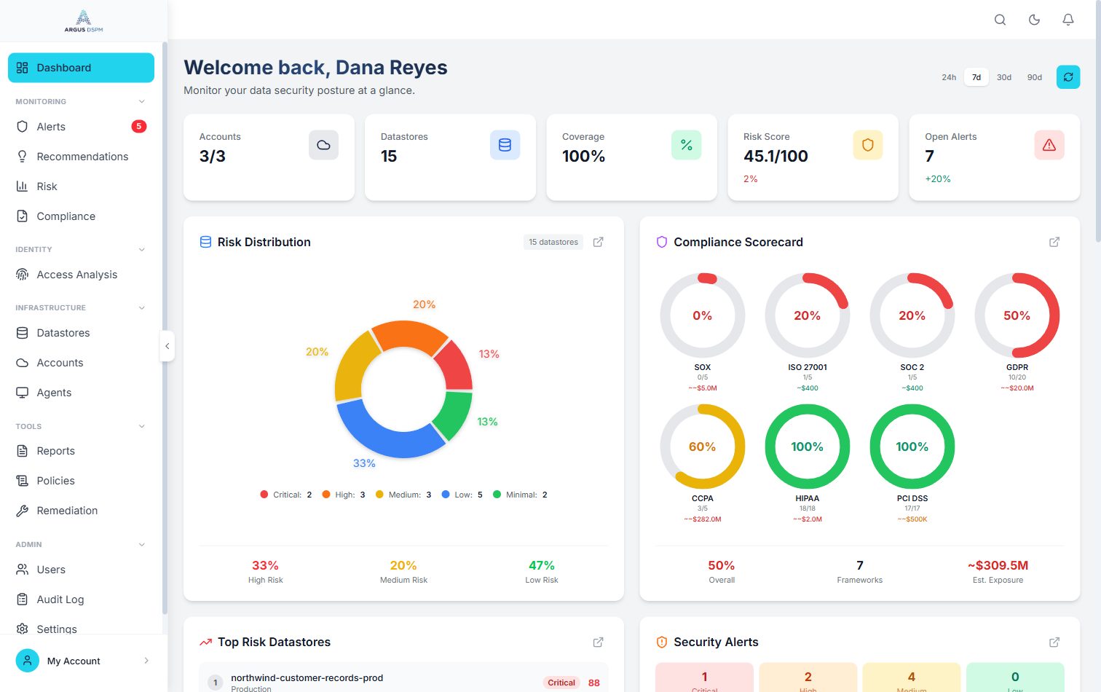This screenshot has height=692, width=1101.
Task: Click the Agents monitor icon
Action: pyautogui.click(x=22, y=393)
